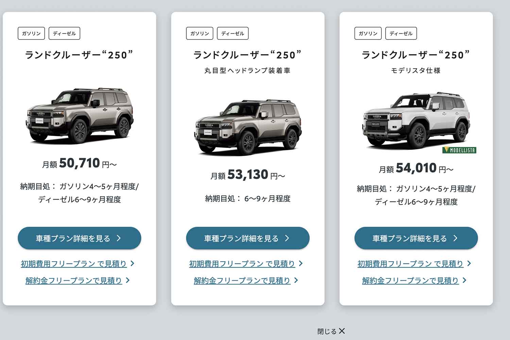Open 解約金フリープラン estimate on middle card
The width and height of the screenshot is (510, 340).
click(x=241, y=280)
